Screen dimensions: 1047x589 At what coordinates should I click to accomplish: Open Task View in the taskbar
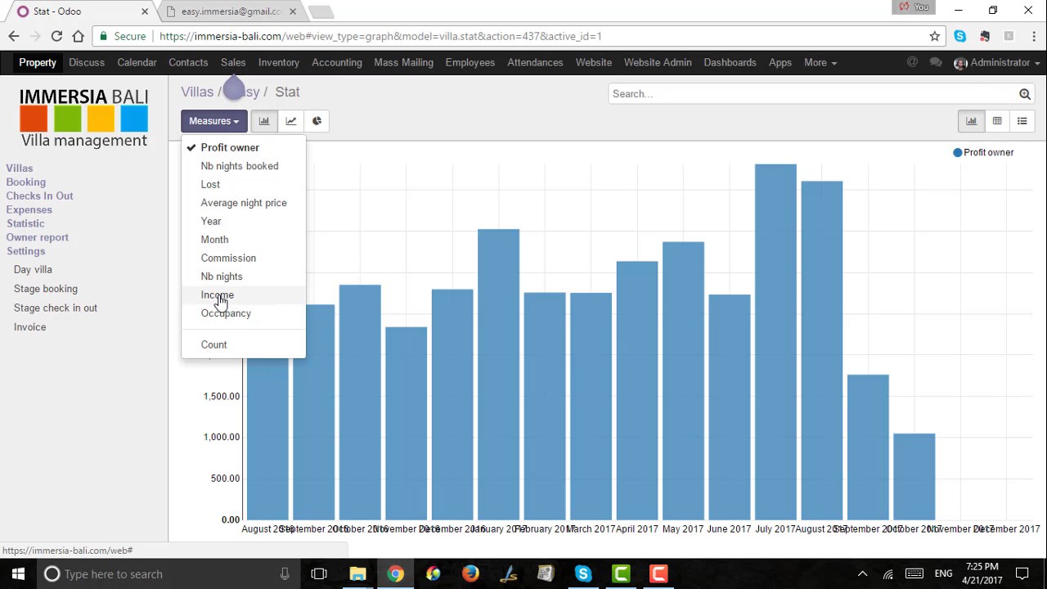pyautogui.click(x=319, y=573)
